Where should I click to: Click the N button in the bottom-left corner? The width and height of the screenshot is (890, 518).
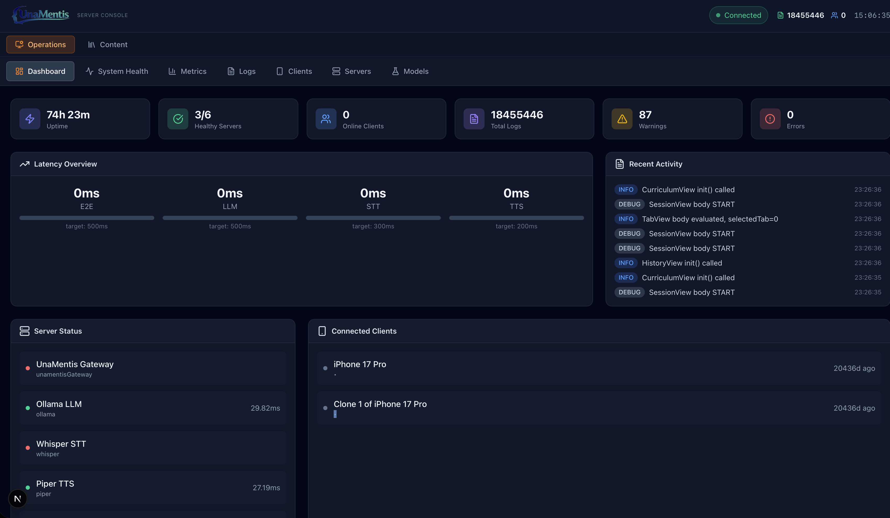tap(17, 499)
